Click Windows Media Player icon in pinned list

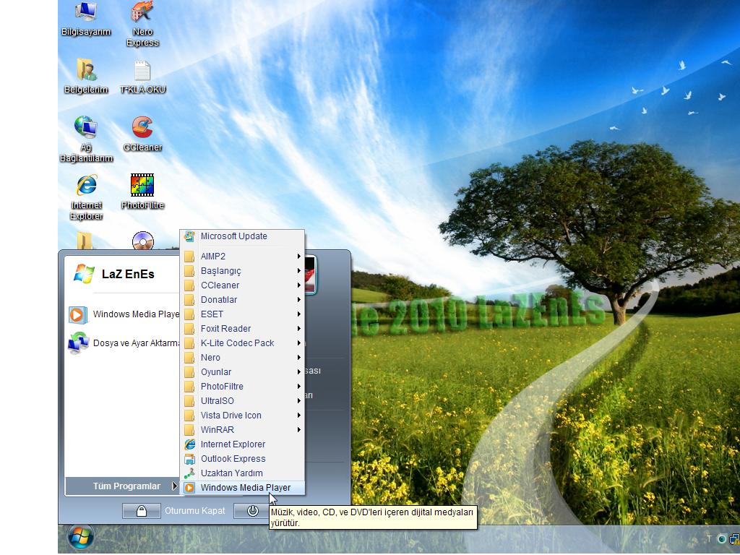coord(78,315)
